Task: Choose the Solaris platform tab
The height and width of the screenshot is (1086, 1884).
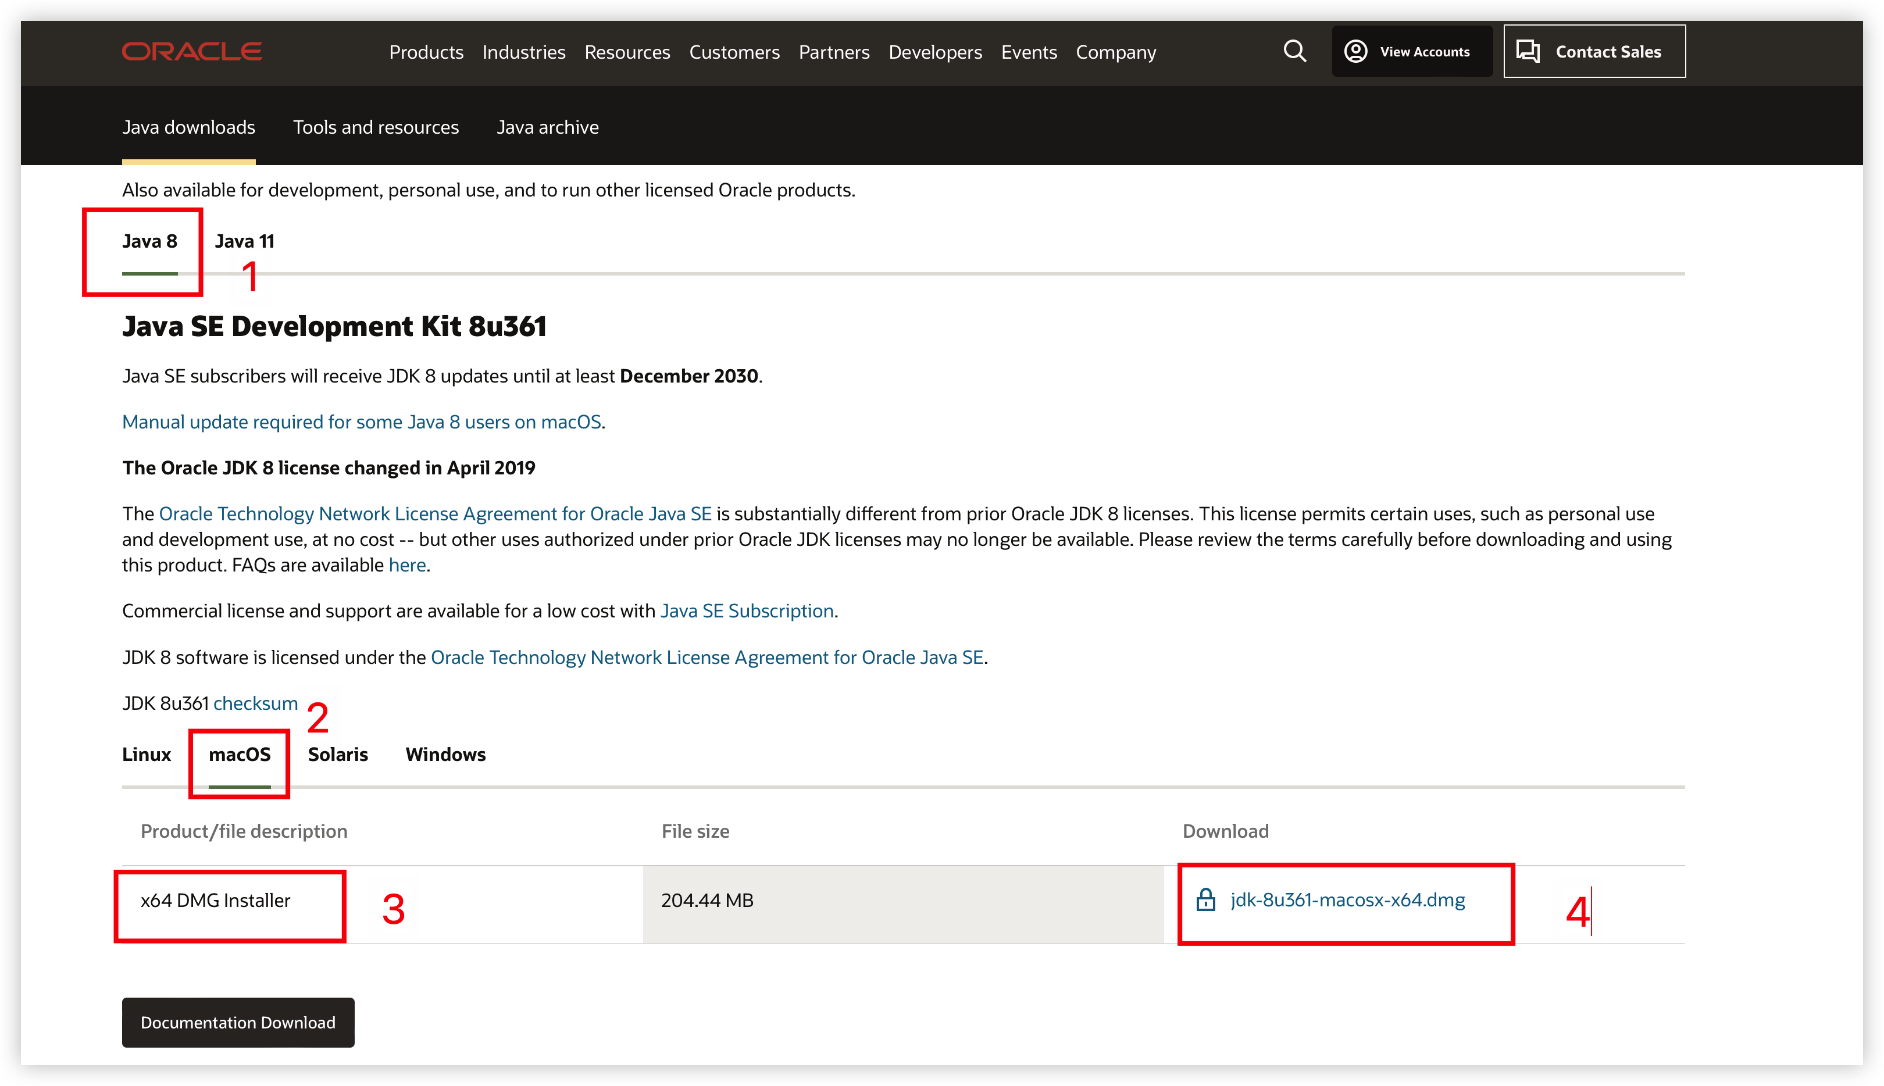Action: (338, 754)
